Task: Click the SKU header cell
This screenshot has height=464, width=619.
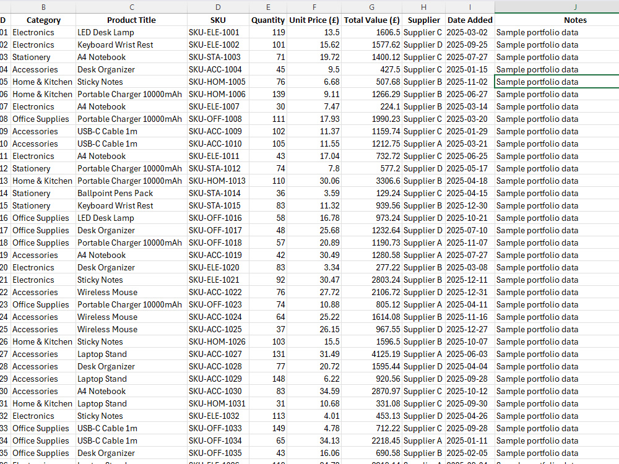Action: click(218, 20)
